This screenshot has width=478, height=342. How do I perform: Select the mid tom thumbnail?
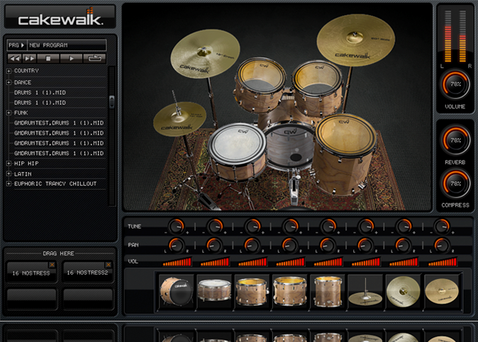[289, 291]
